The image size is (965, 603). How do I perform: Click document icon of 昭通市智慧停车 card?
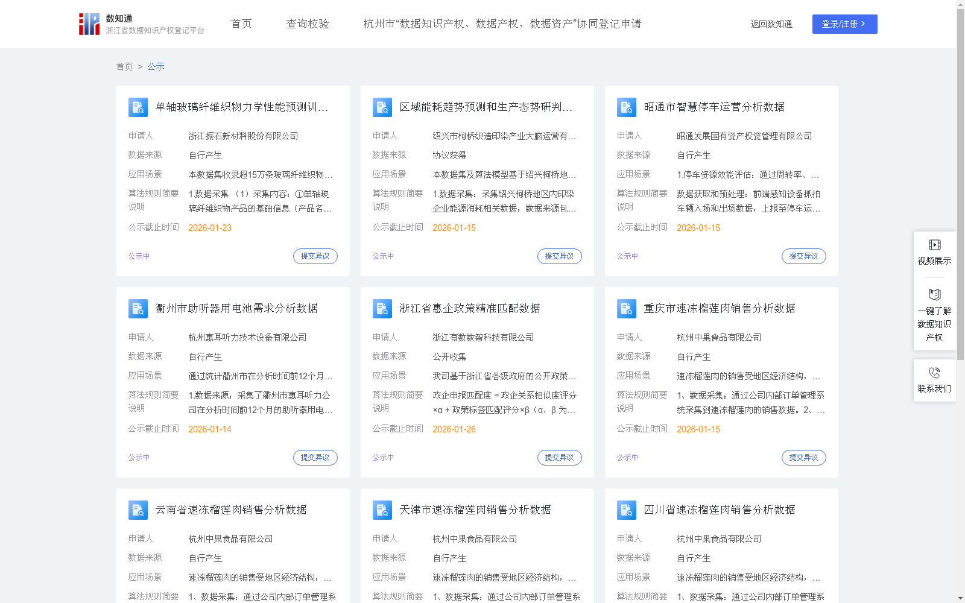coord(627,107)
